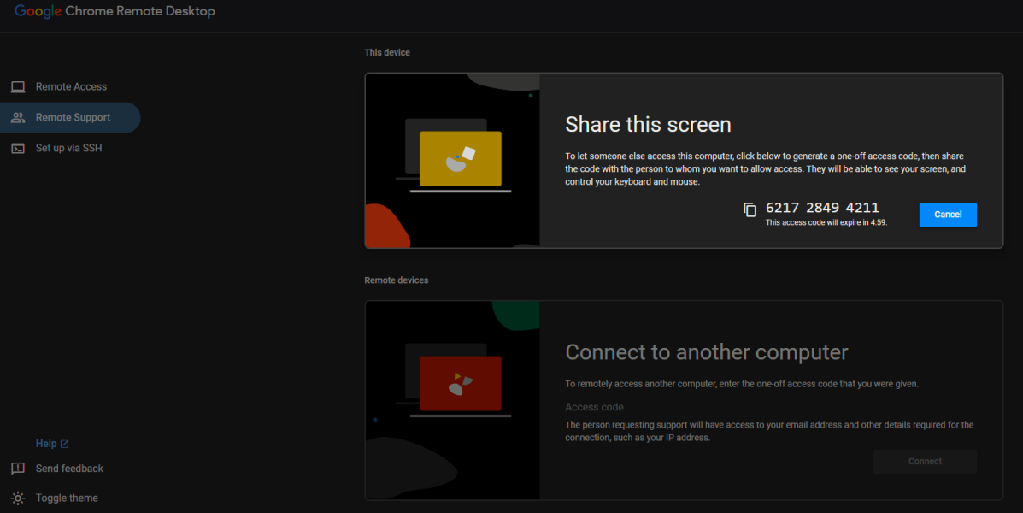Copy the access code using the copy icon

coord(750,209)
